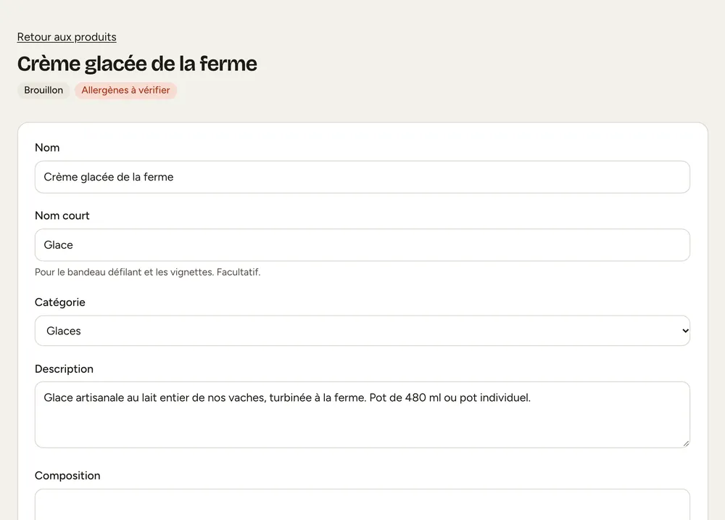Click the Catégorie label
This screenshot has height=520, width=725.
[x=60, y=302]
